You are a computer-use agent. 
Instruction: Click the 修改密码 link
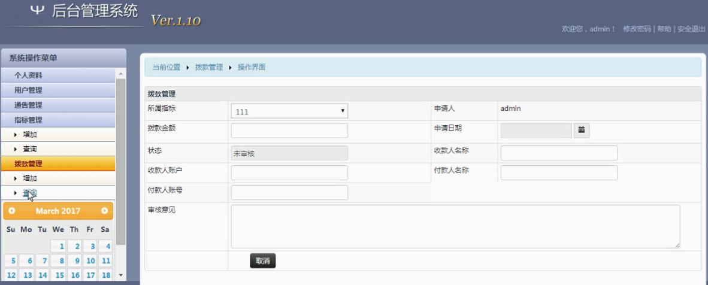[637, 29]
